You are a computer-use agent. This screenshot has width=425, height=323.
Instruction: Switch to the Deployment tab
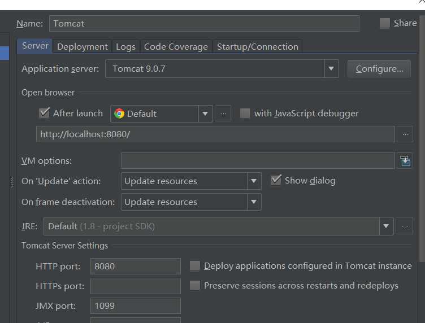83,46
